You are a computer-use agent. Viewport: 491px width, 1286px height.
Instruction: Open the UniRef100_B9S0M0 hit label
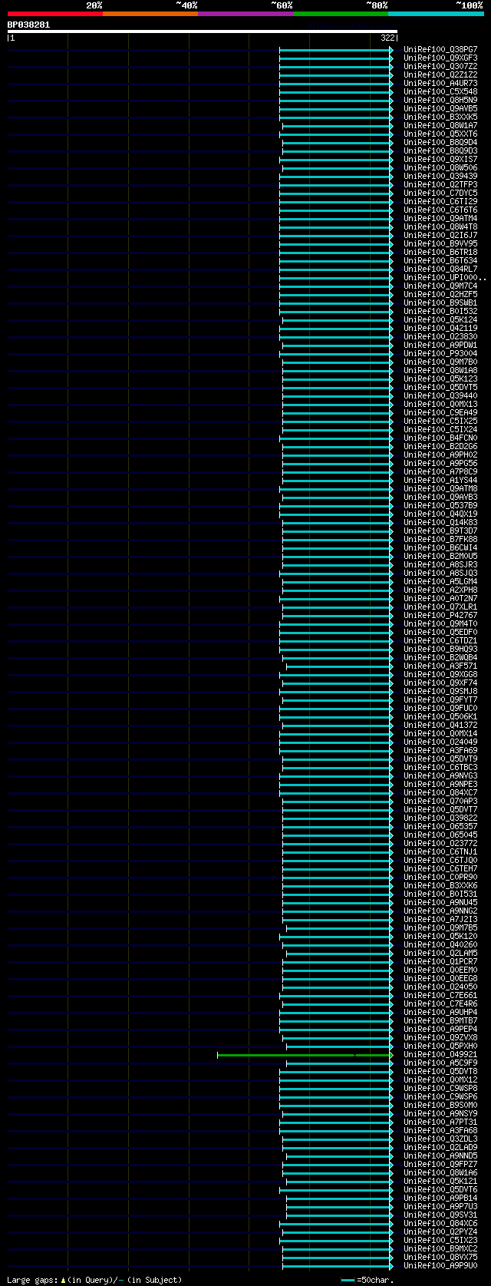[440, 1106]
